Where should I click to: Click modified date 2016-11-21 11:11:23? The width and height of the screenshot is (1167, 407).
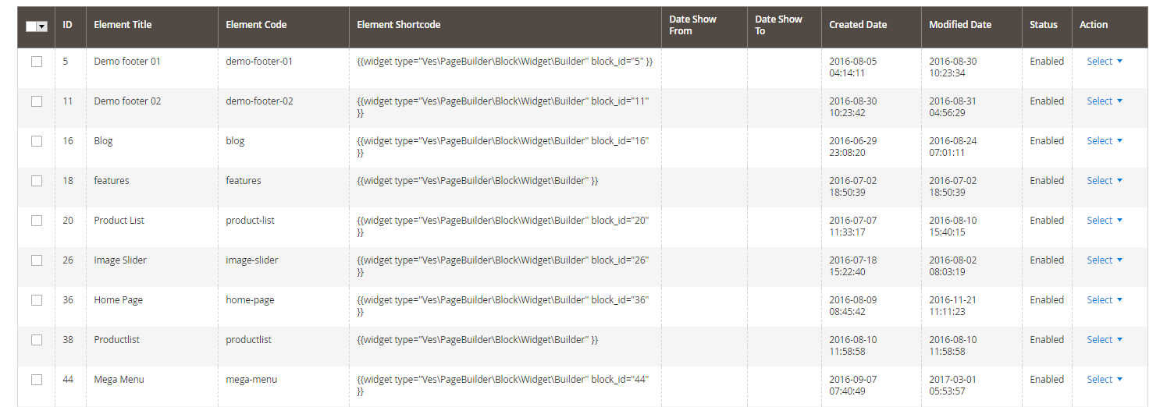coord(953,306)
